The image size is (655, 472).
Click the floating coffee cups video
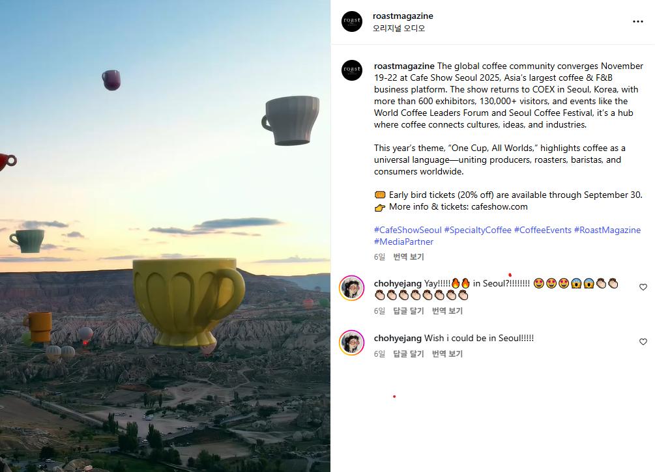click(x=165, y=236)
